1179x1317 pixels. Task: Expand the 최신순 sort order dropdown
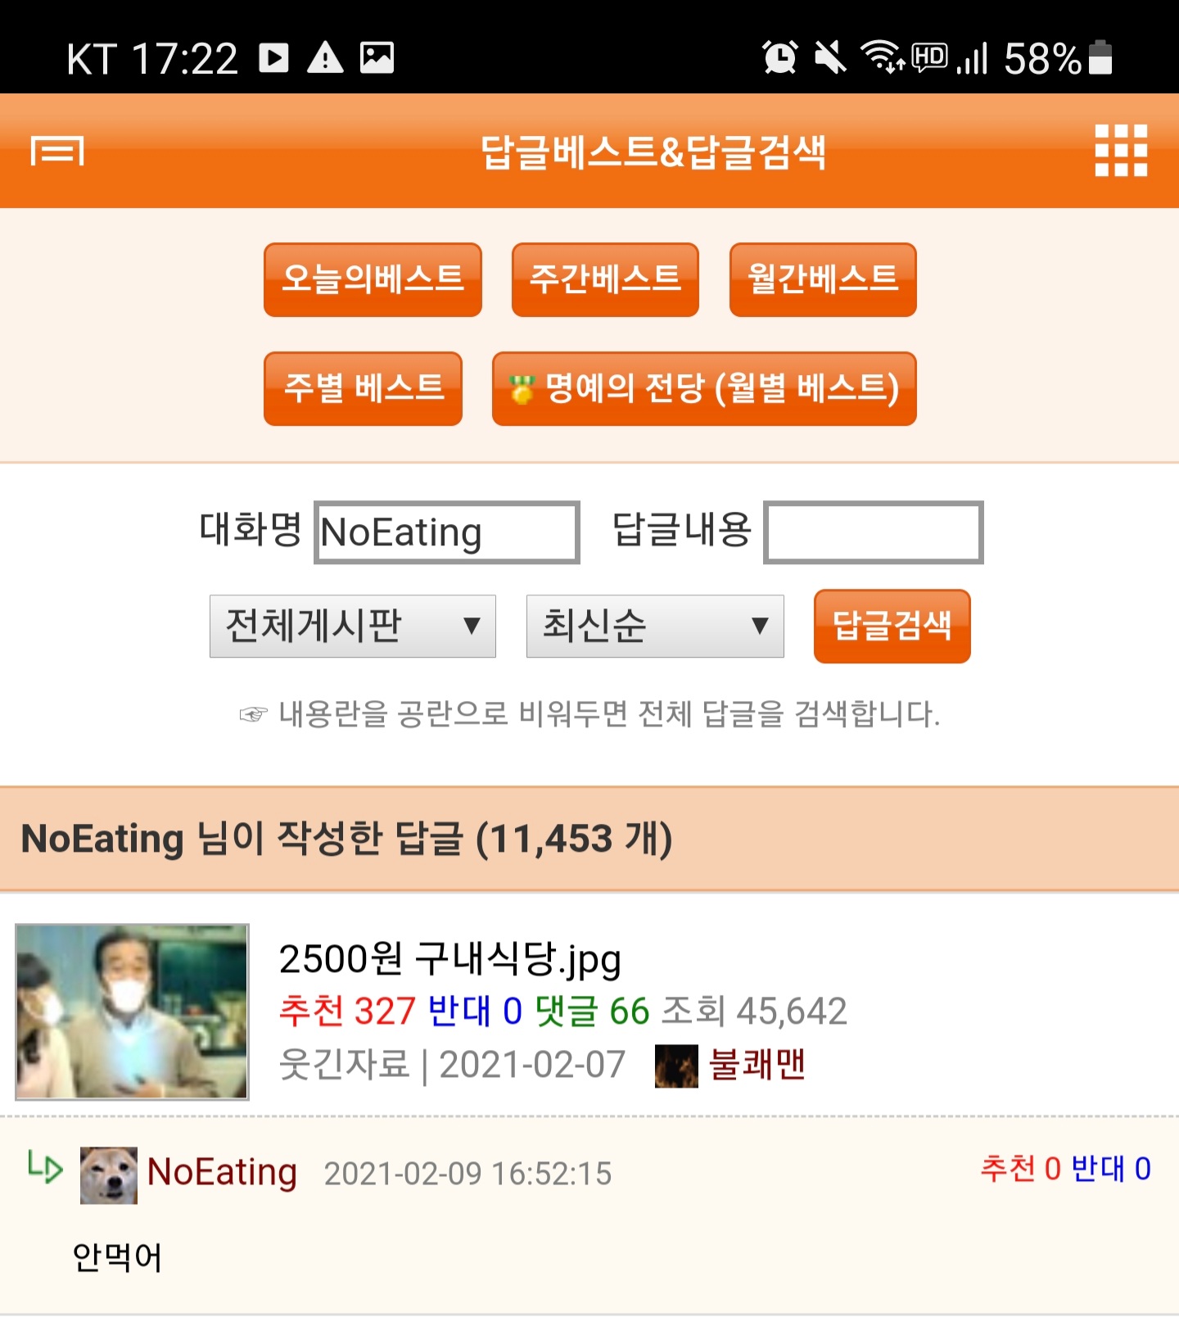(x=655, y=627)
